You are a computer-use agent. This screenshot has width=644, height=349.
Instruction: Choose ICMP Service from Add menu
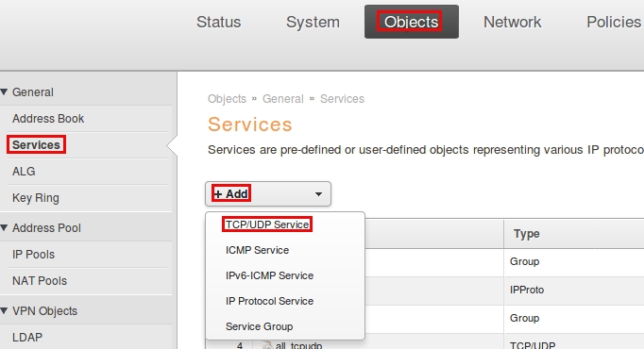coord(257,250)
